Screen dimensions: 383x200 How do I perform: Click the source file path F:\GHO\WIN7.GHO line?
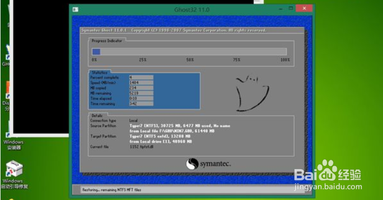[172, 131]
